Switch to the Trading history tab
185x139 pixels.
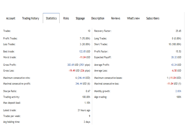(30, 18)
